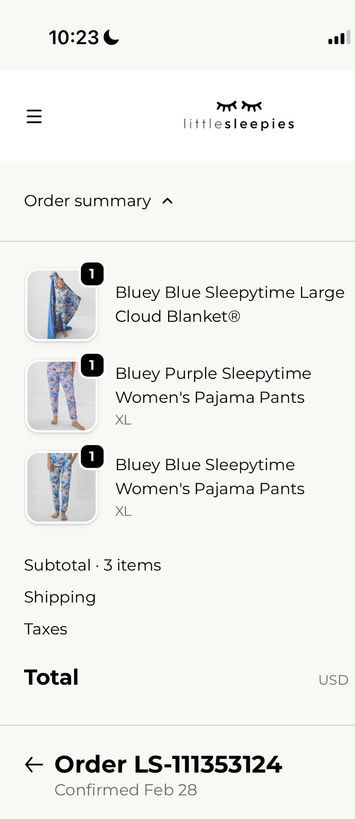
Task: Tap the Order LS-111353124 heading
Action: 168,765
